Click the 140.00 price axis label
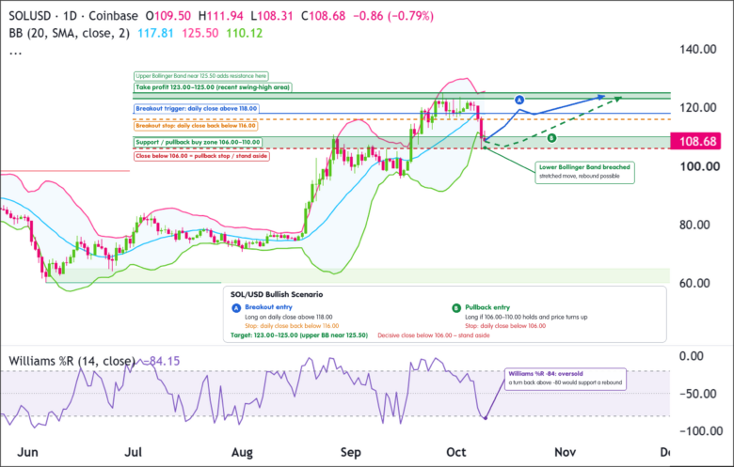This screenshot has width=734, height=467. (698, 49)
